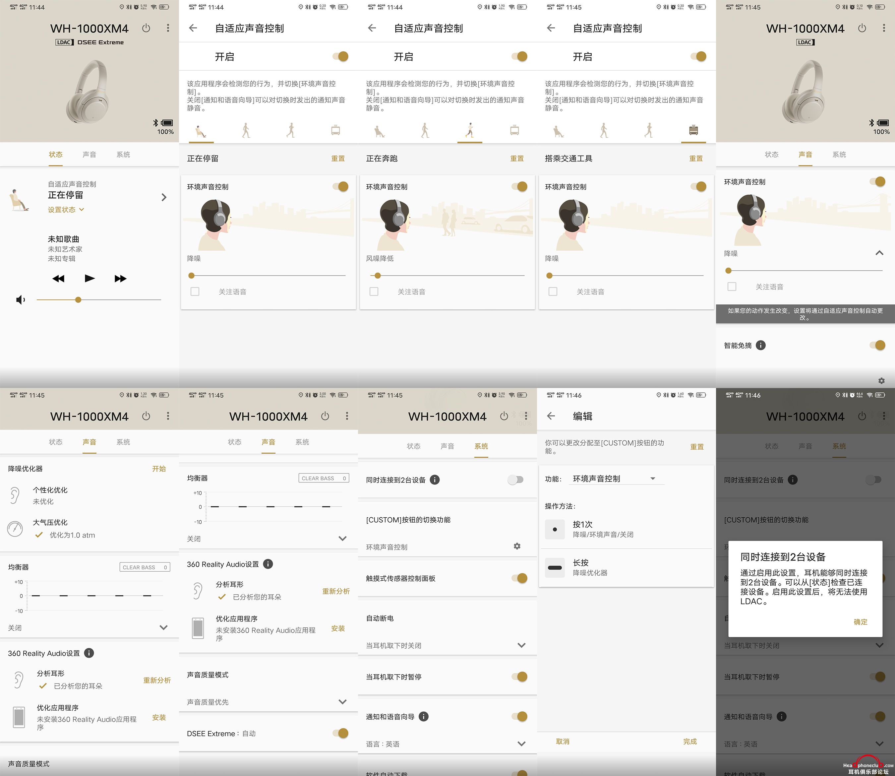Select the transport icon on 正在停留 screen
895x776 pixels.
335,130
